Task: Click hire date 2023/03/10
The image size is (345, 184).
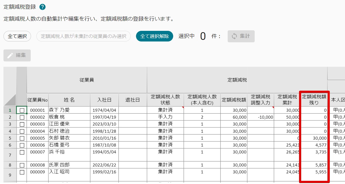Action: click(x=104, y=124)
